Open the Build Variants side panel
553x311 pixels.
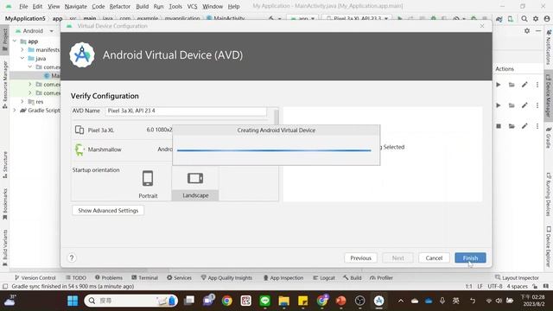[4, 248]
